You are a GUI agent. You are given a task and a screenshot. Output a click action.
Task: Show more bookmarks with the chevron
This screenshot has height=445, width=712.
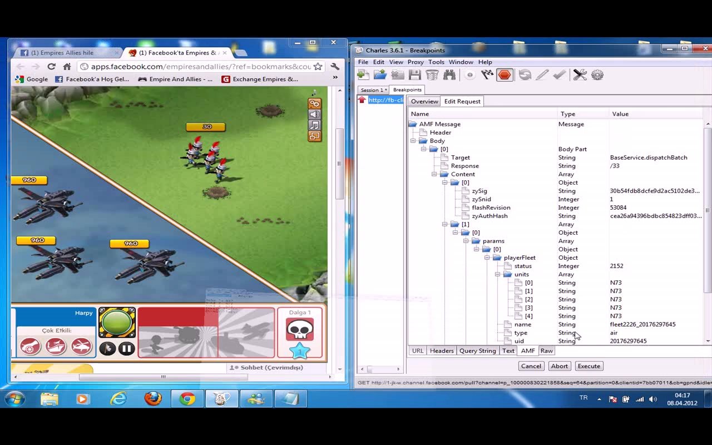(335, 78)
